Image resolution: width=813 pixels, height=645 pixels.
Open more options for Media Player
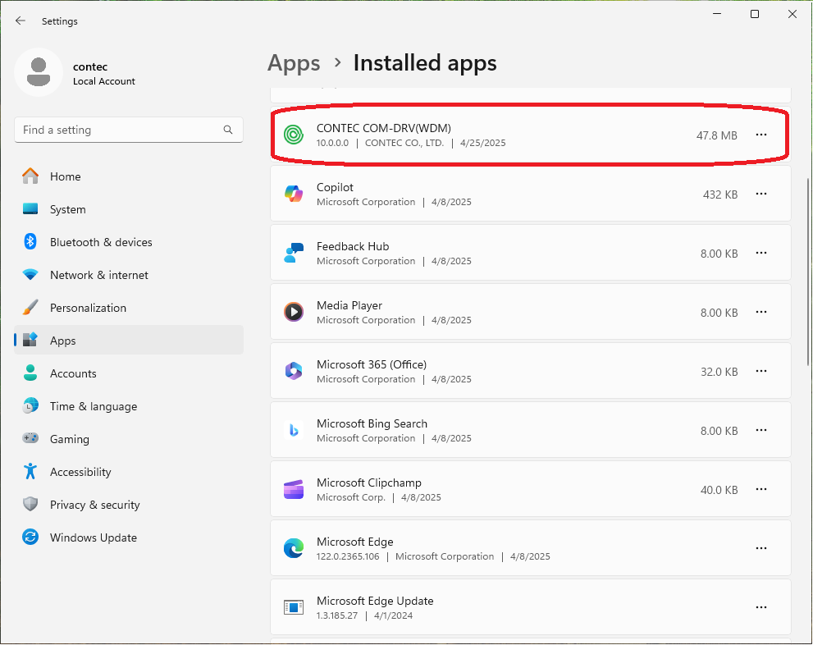click(x=761, y=312)
